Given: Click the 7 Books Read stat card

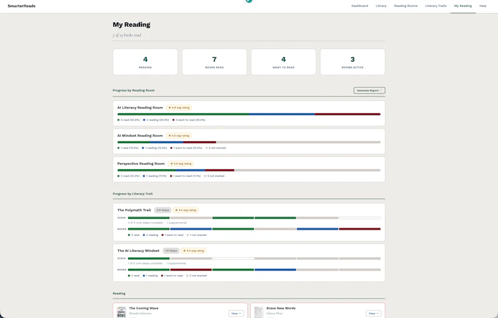Looking at the screenshot, I should (x=214, y=62).
